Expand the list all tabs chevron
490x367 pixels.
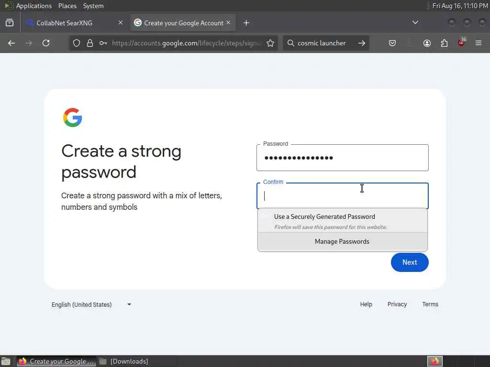(415, 22)
